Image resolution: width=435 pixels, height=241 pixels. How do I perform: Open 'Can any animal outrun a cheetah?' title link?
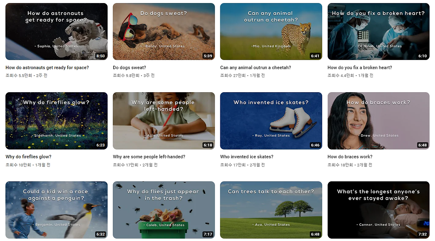point(256,67)
